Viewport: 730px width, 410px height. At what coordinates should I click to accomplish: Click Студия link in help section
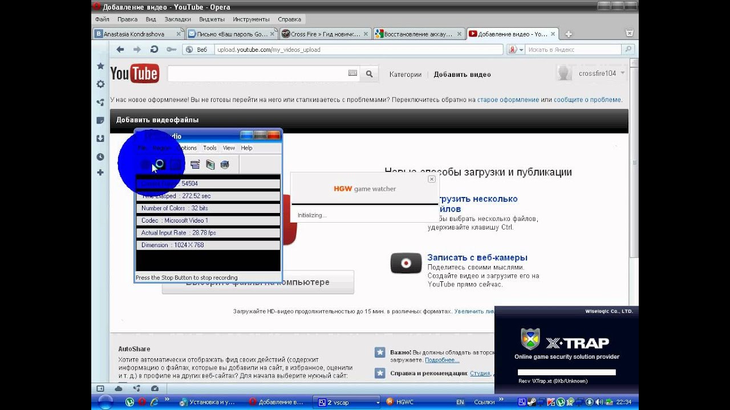480,374
